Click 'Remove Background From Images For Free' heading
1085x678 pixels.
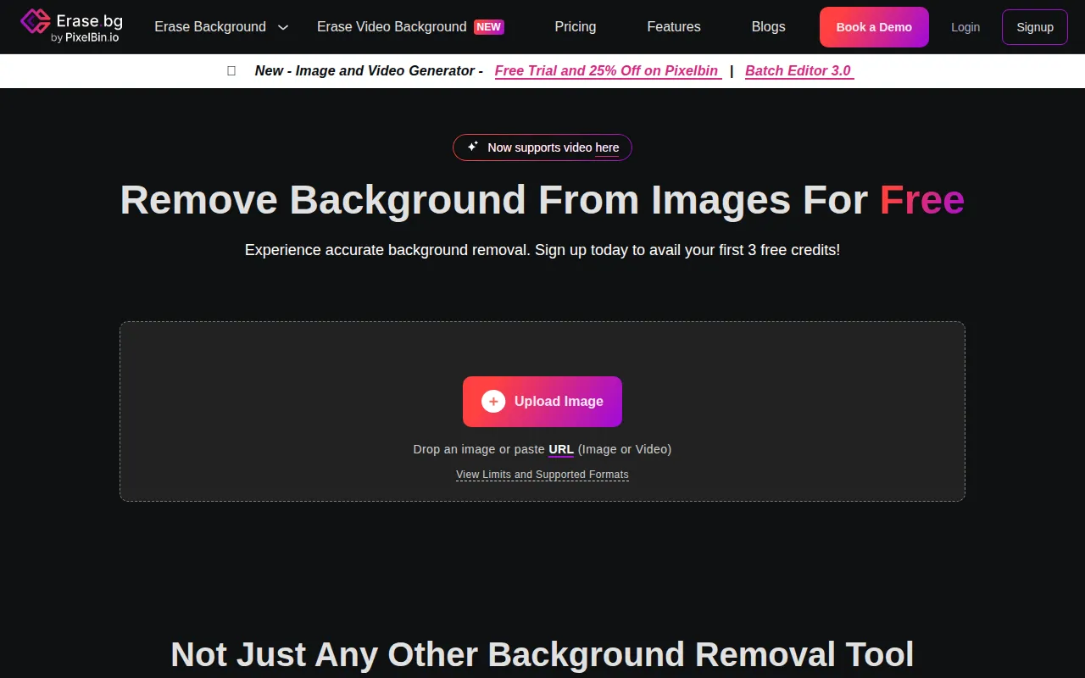[x=542, y=200]
